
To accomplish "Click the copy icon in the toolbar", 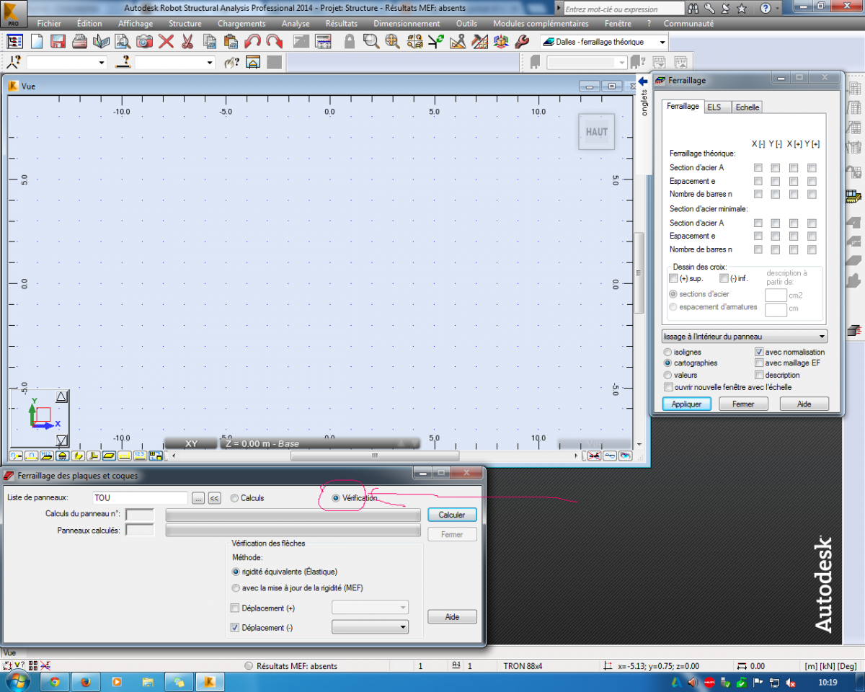I will tap(209, 41).
